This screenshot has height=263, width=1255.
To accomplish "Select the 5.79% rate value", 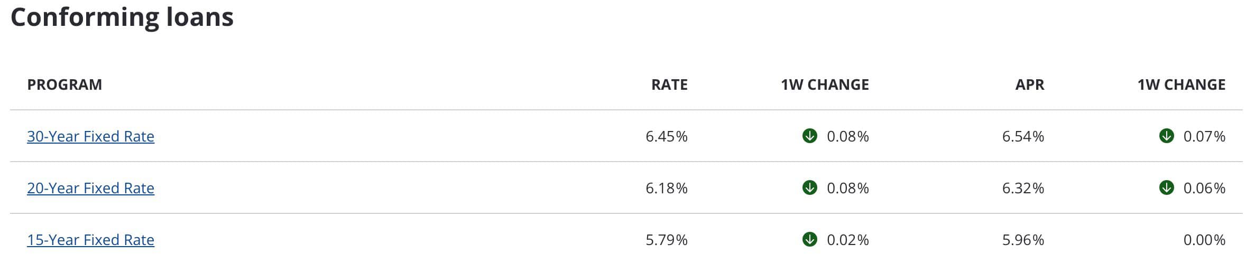I will tap(666, 240).
